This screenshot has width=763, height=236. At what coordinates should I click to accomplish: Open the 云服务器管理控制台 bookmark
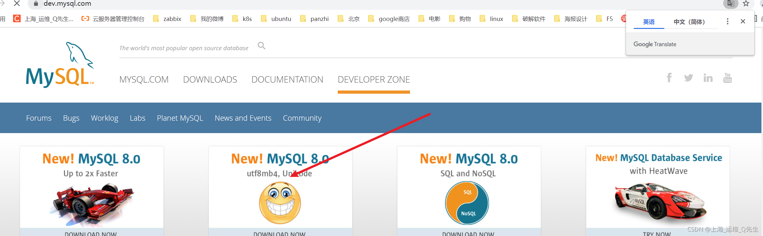[x=113, y=19]
